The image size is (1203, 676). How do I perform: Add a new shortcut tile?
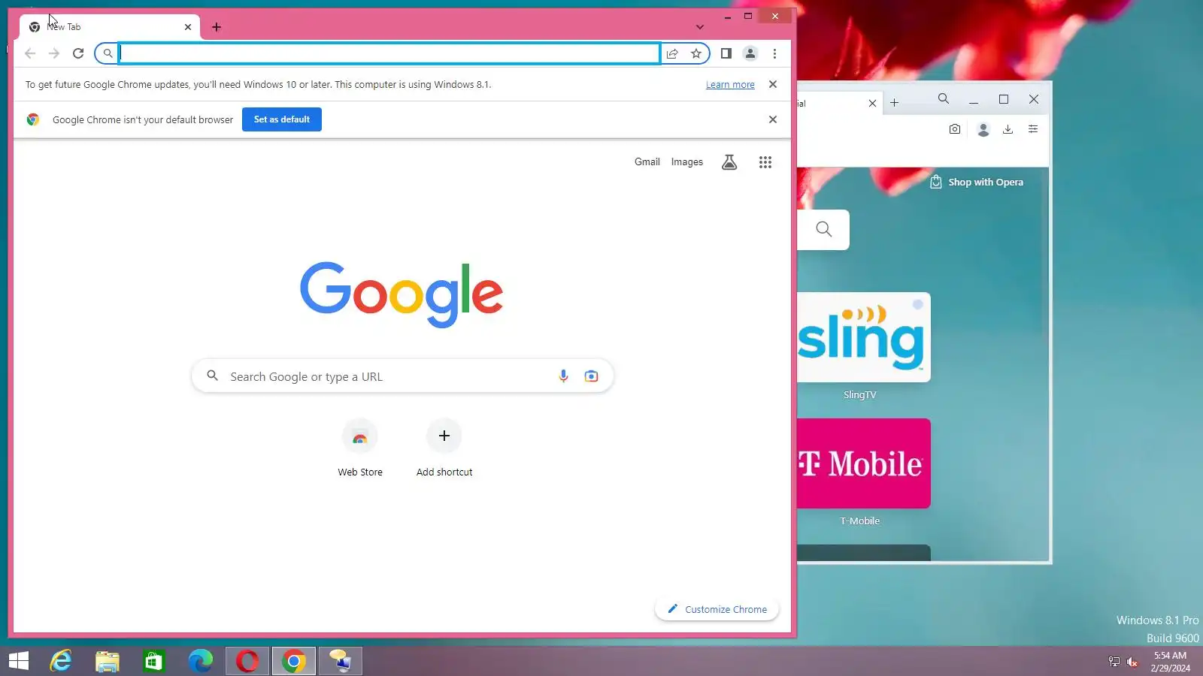(444, 448)
